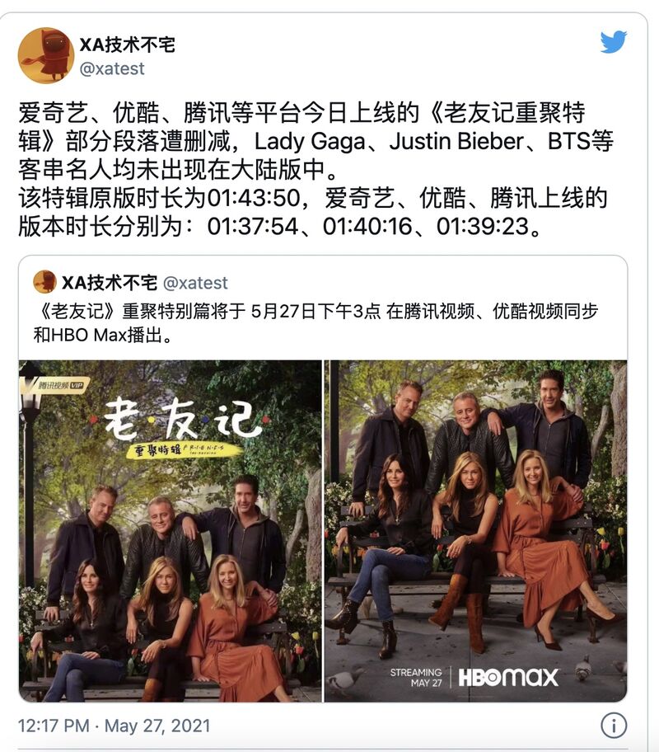Click the Lady Gaga mention in tweet text
The width and height of the screenshot is (659, 752).
310,142
